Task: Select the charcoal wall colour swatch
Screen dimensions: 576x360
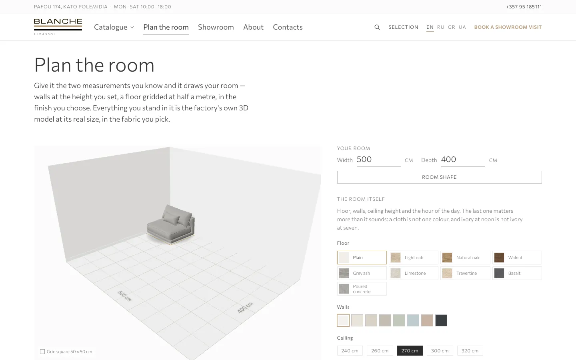Action: point(441,320)
